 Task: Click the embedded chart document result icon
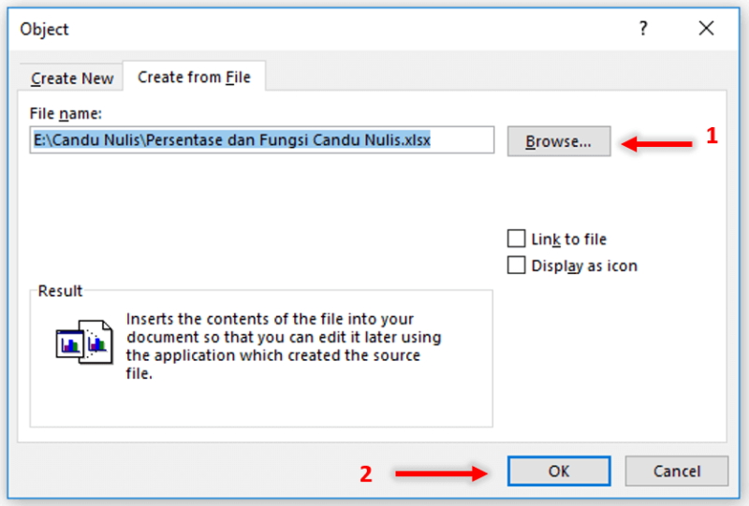pyautogui.click(x=84, y=342)
